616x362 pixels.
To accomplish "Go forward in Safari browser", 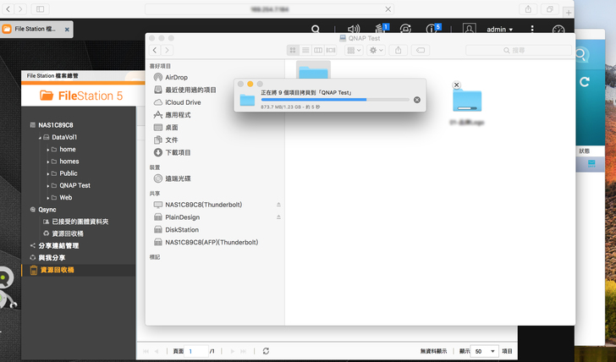I will 20,8.
